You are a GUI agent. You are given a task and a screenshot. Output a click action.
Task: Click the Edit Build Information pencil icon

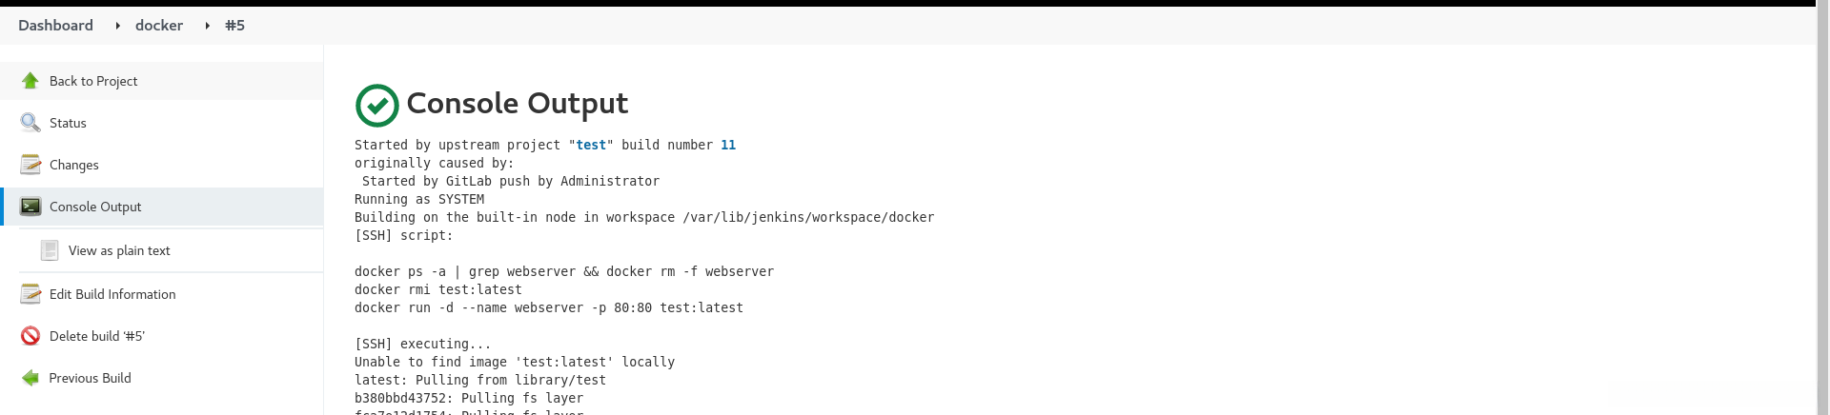coord(30,294)
